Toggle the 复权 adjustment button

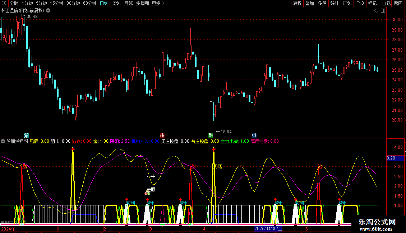[297, 3]
